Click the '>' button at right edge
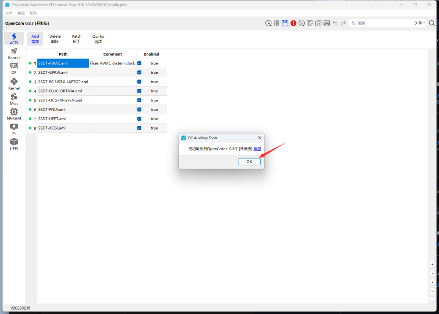 432,291
